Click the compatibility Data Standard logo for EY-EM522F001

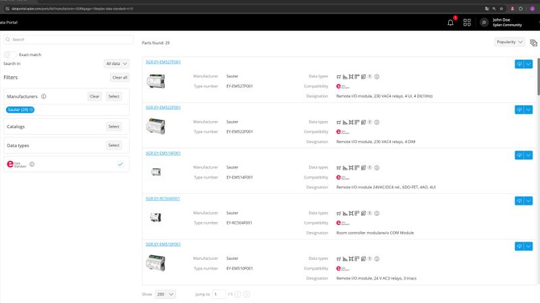(x=343, y=132)
